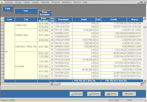Viewport: 147px width, 102px height.
Task: Click credit value 3.243.345,00
Action: coord(114,50)
